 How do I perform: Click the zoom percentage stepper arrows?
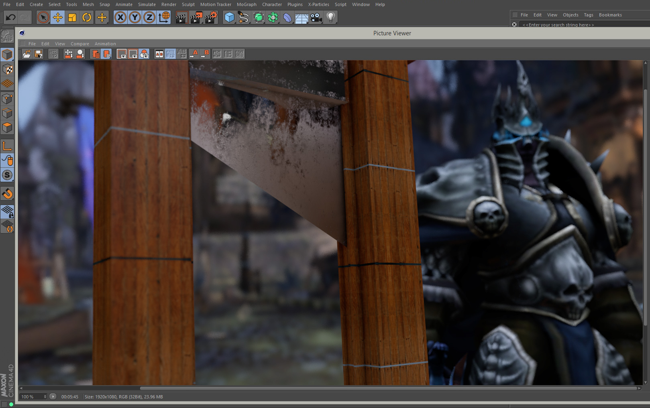45,396
